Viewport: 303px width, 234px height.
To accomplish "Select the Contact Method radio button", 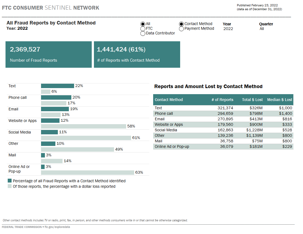I will (181, 24).
